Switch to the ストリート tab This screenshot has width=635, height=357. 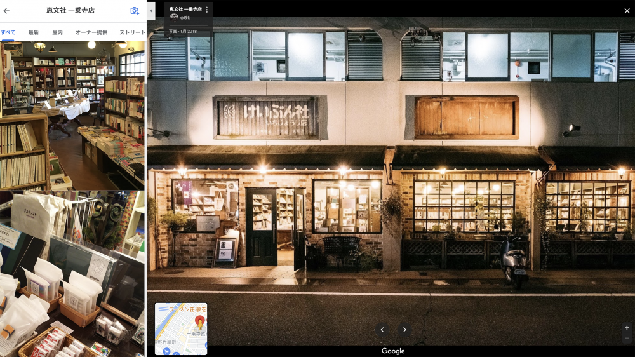[x=132, y=32]
